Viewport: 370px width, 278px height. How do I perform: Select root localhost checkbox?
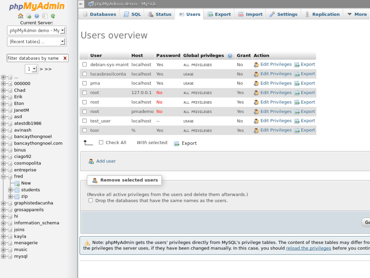(84, 102)
